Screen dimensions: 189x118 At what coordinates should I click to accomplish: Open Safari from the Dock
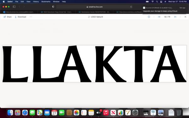[x=25, y=113]
